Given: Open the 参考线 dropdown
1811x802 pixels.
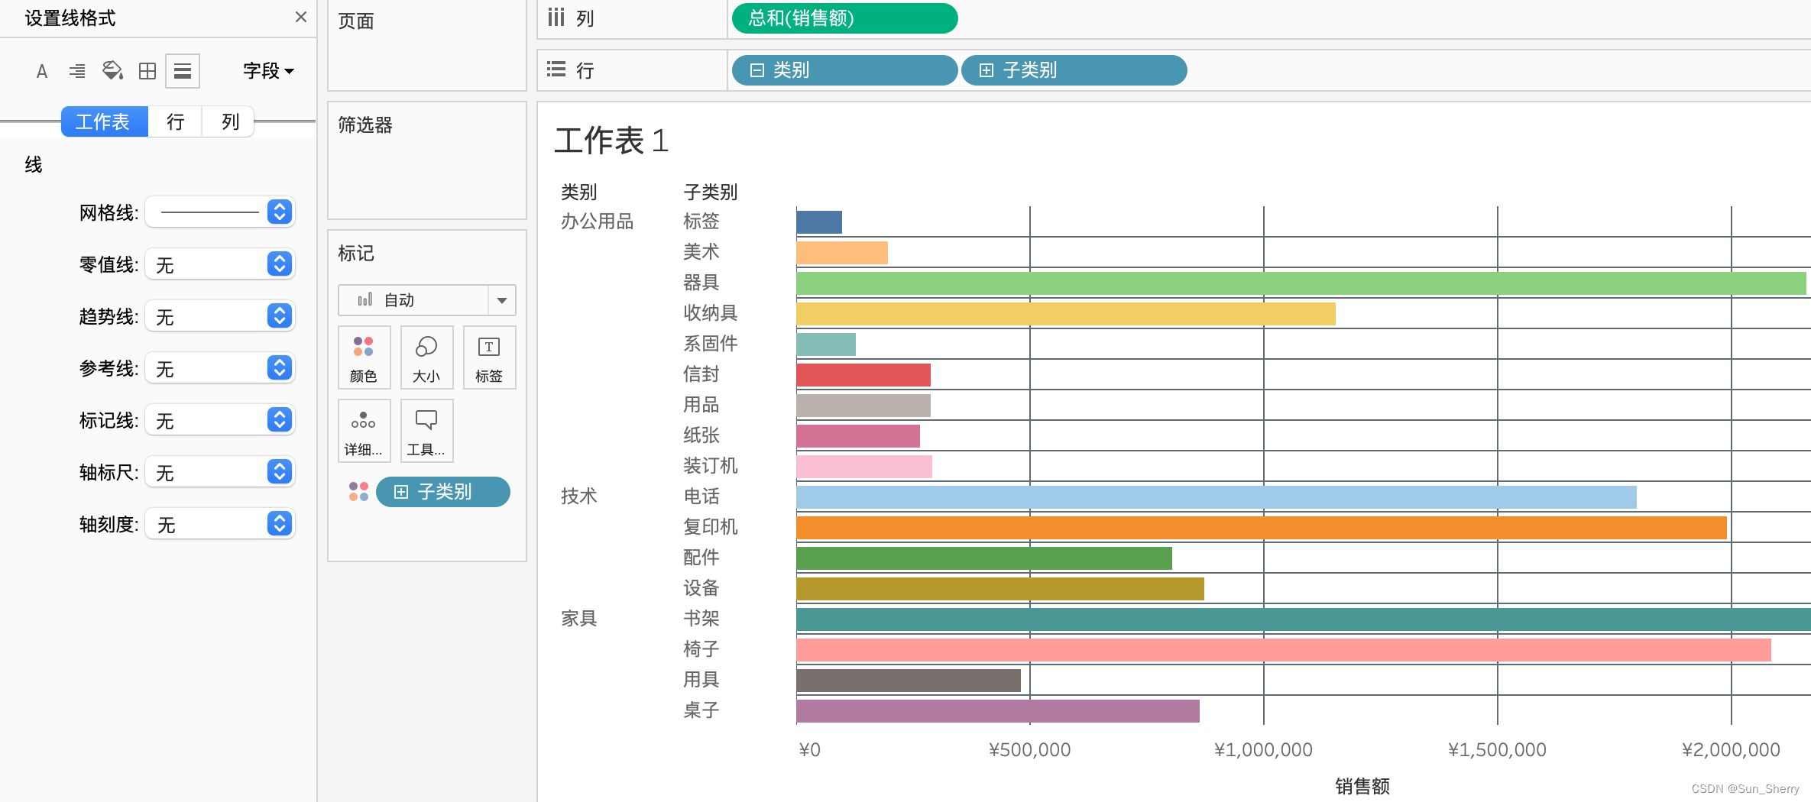Looking at the screenshot, I should click(220, 367).
